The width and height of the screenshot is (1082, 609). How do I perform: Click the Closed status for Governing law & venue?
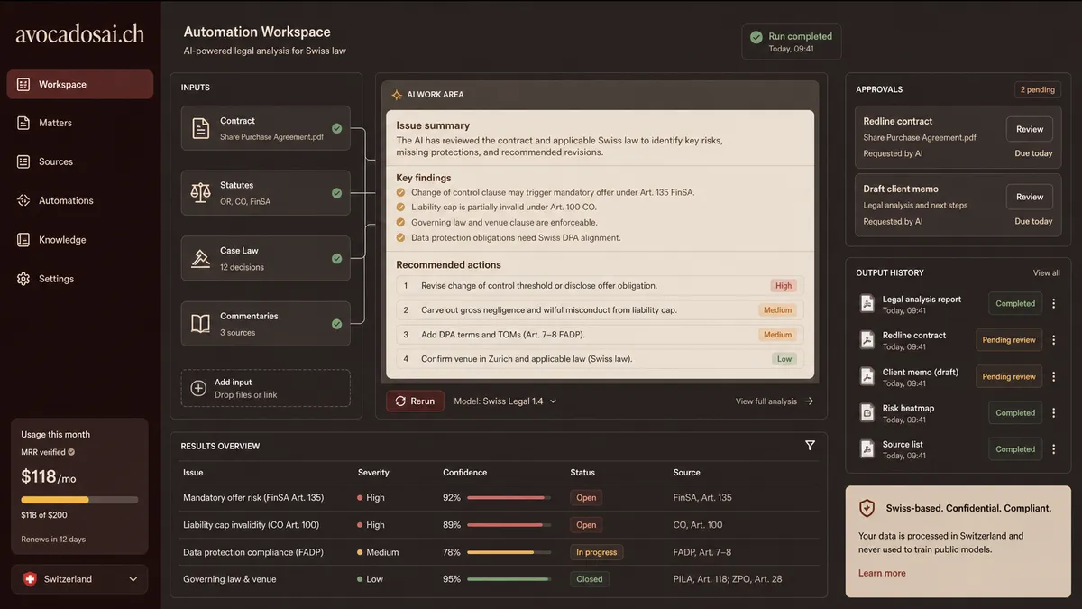tap(590, 579)
